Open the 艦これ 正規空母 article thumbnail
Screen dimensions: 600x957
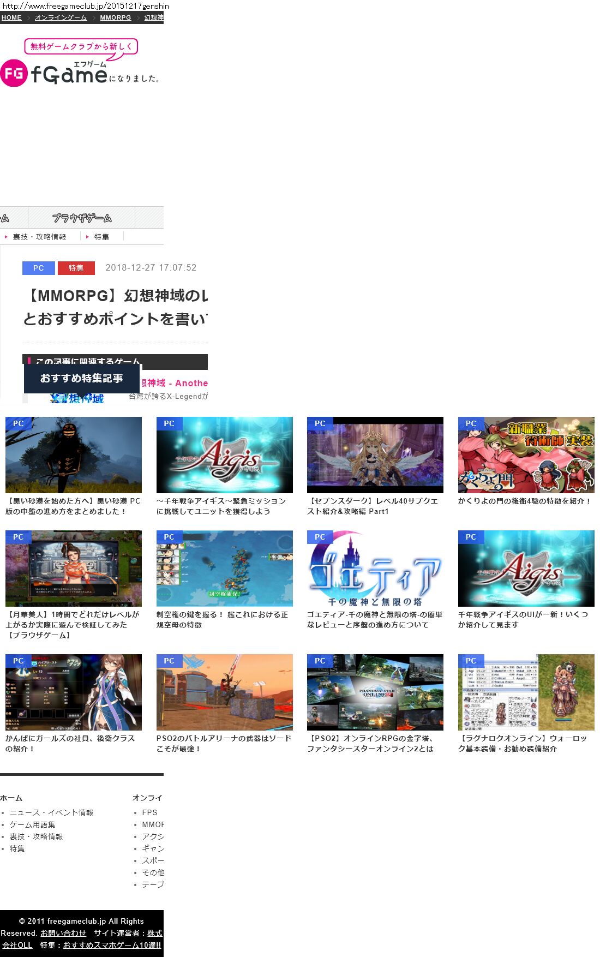[x=225, y=569]
